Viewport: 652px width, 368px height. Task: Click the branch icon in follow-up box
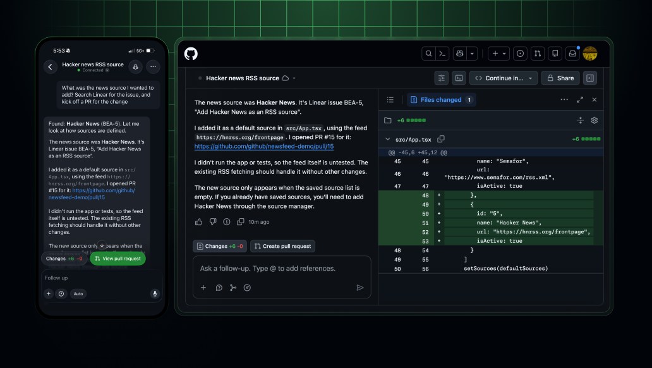point(233,288)
